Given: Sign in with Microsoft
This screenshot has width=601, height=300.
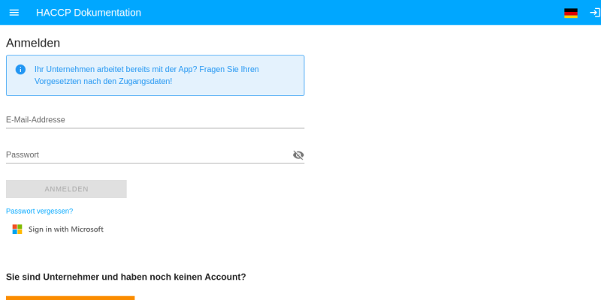Looking at the screenshot, I should click(58, 229).
